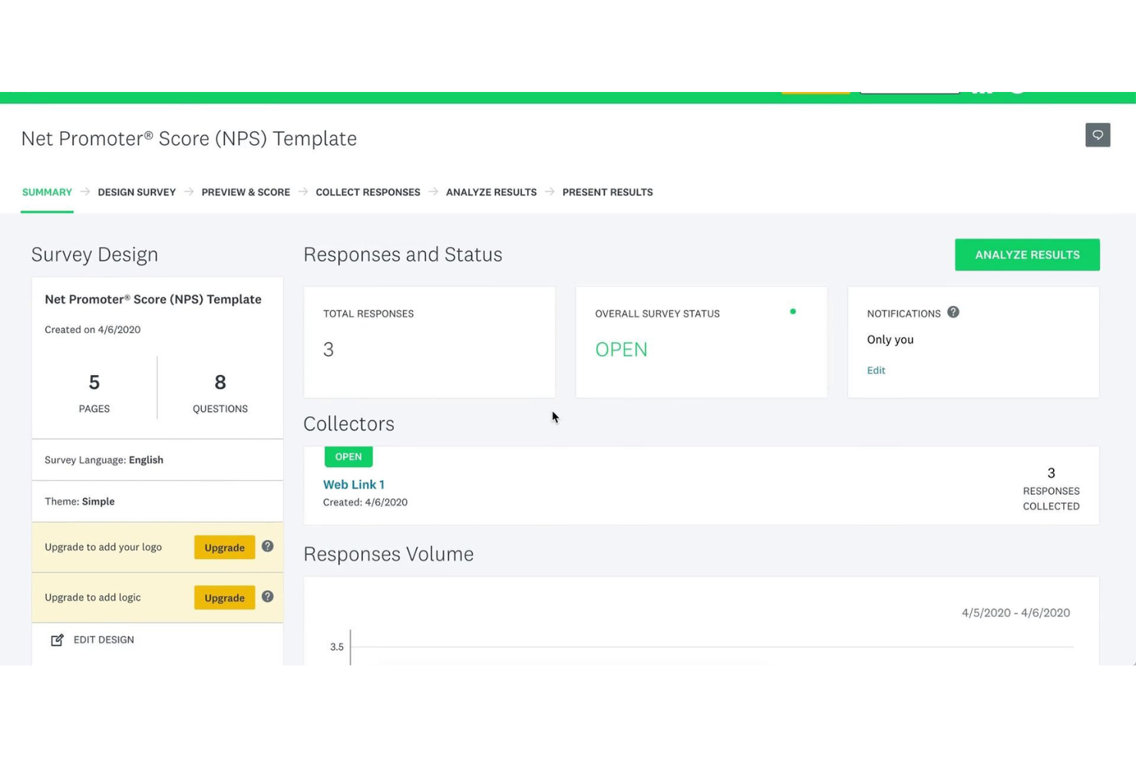This screenshot has width=1136, height=757.
Task: Click the Notifications help question mark icon
Action: (953, 312)
